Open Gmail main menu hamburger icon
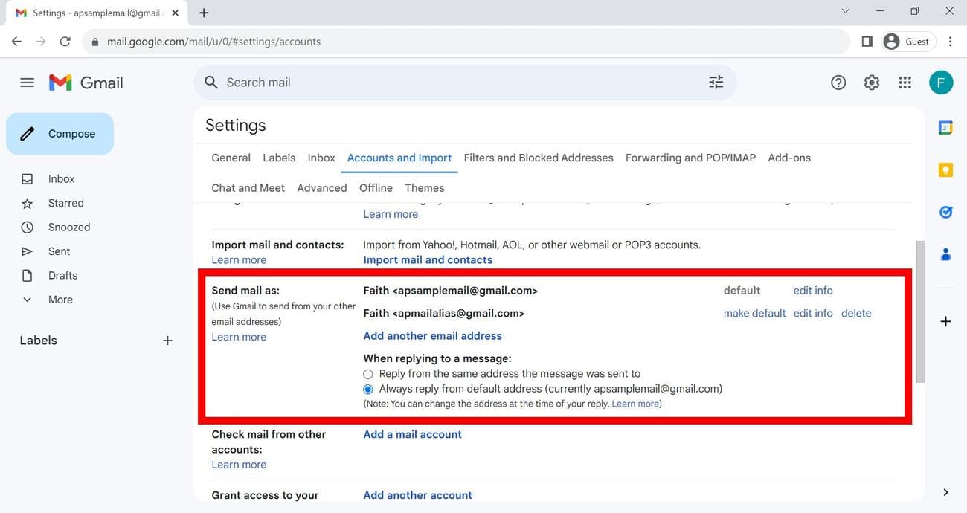Image resolution: width=967 pixels, height=513 pixels. tap(27, 83)
